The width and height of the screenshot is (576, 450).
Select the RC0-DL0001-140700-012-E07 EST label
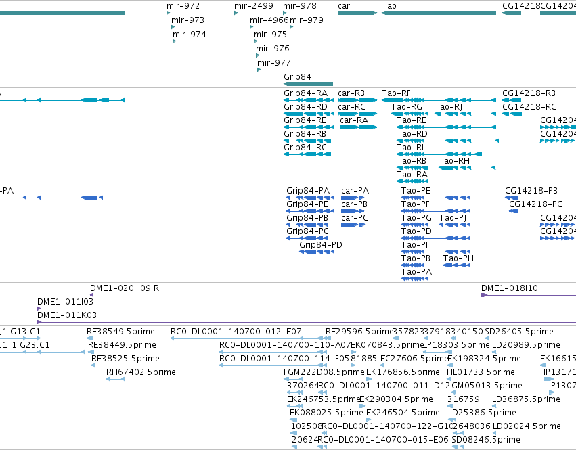click(236, 332)
